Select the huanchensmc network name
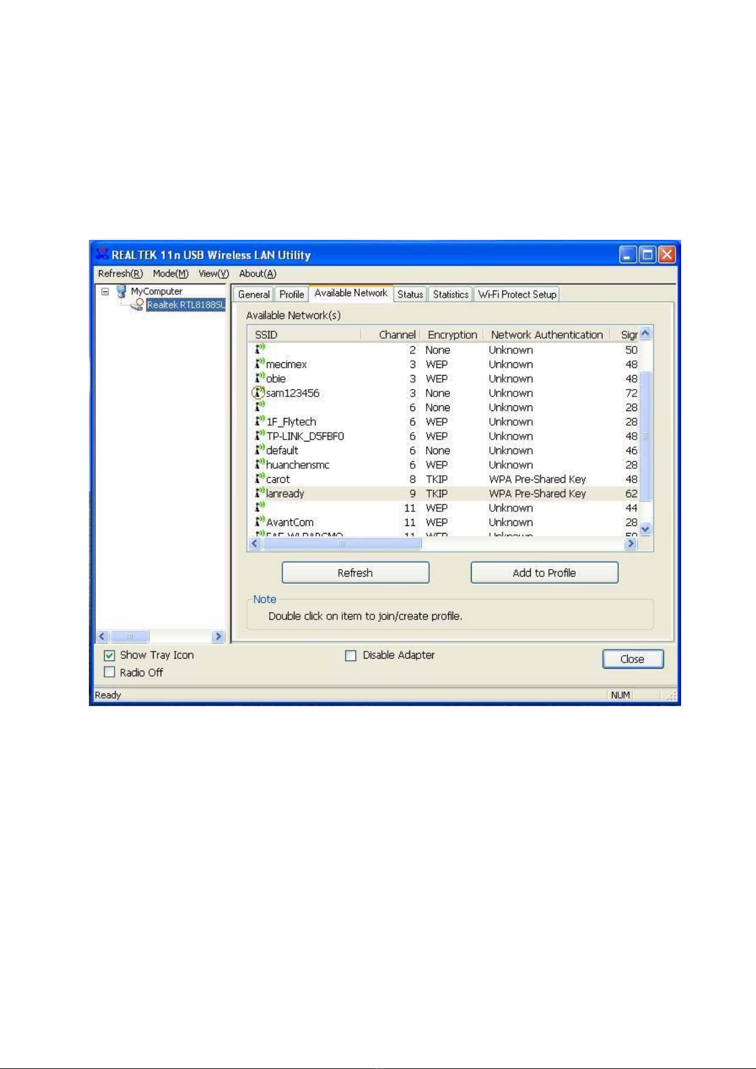Viewport: 756px width, 1069px height. [298, 465]
